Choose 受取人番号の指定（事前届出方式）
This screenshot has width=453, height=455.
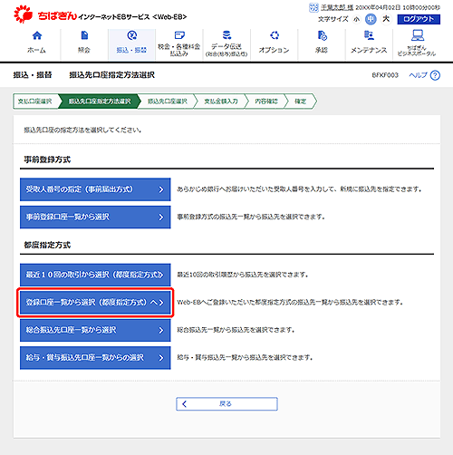[x=95, y=189]
